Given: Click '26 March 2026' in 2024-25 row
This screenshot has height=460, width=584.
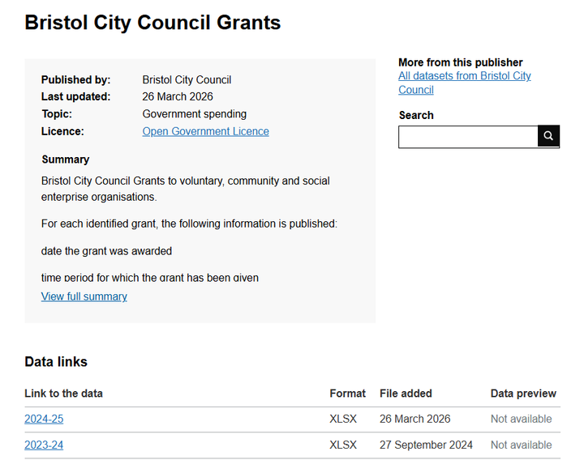Looking at the screenshot, I should tap(415, 419).
